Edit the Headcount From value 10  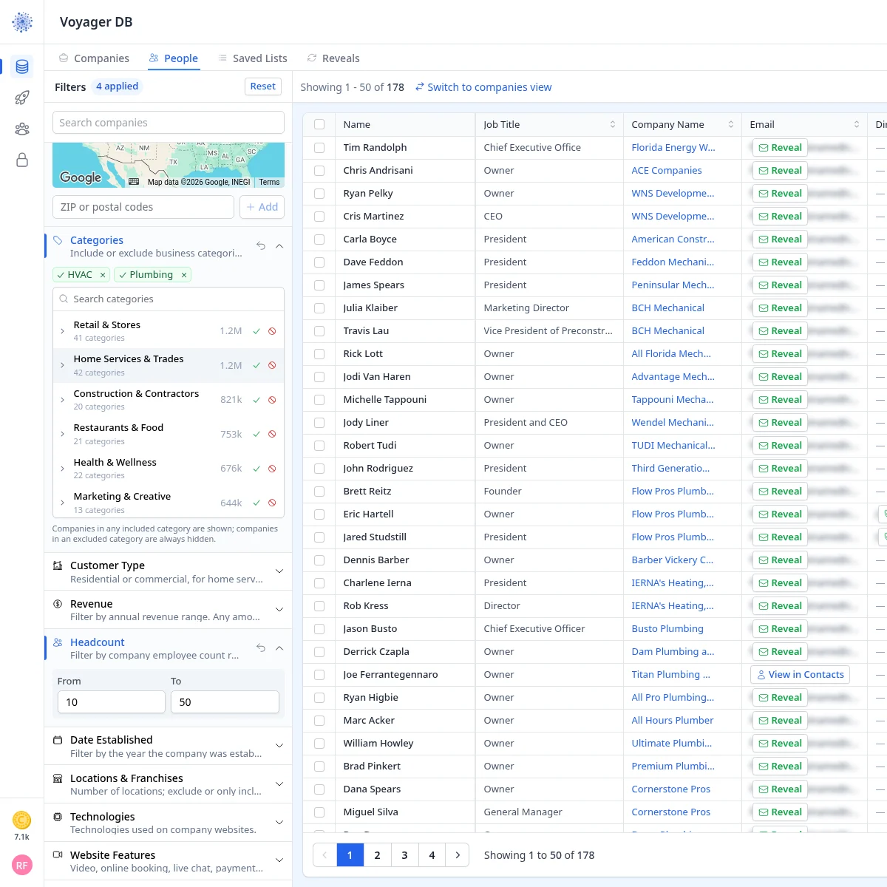(x=112, y=702)
